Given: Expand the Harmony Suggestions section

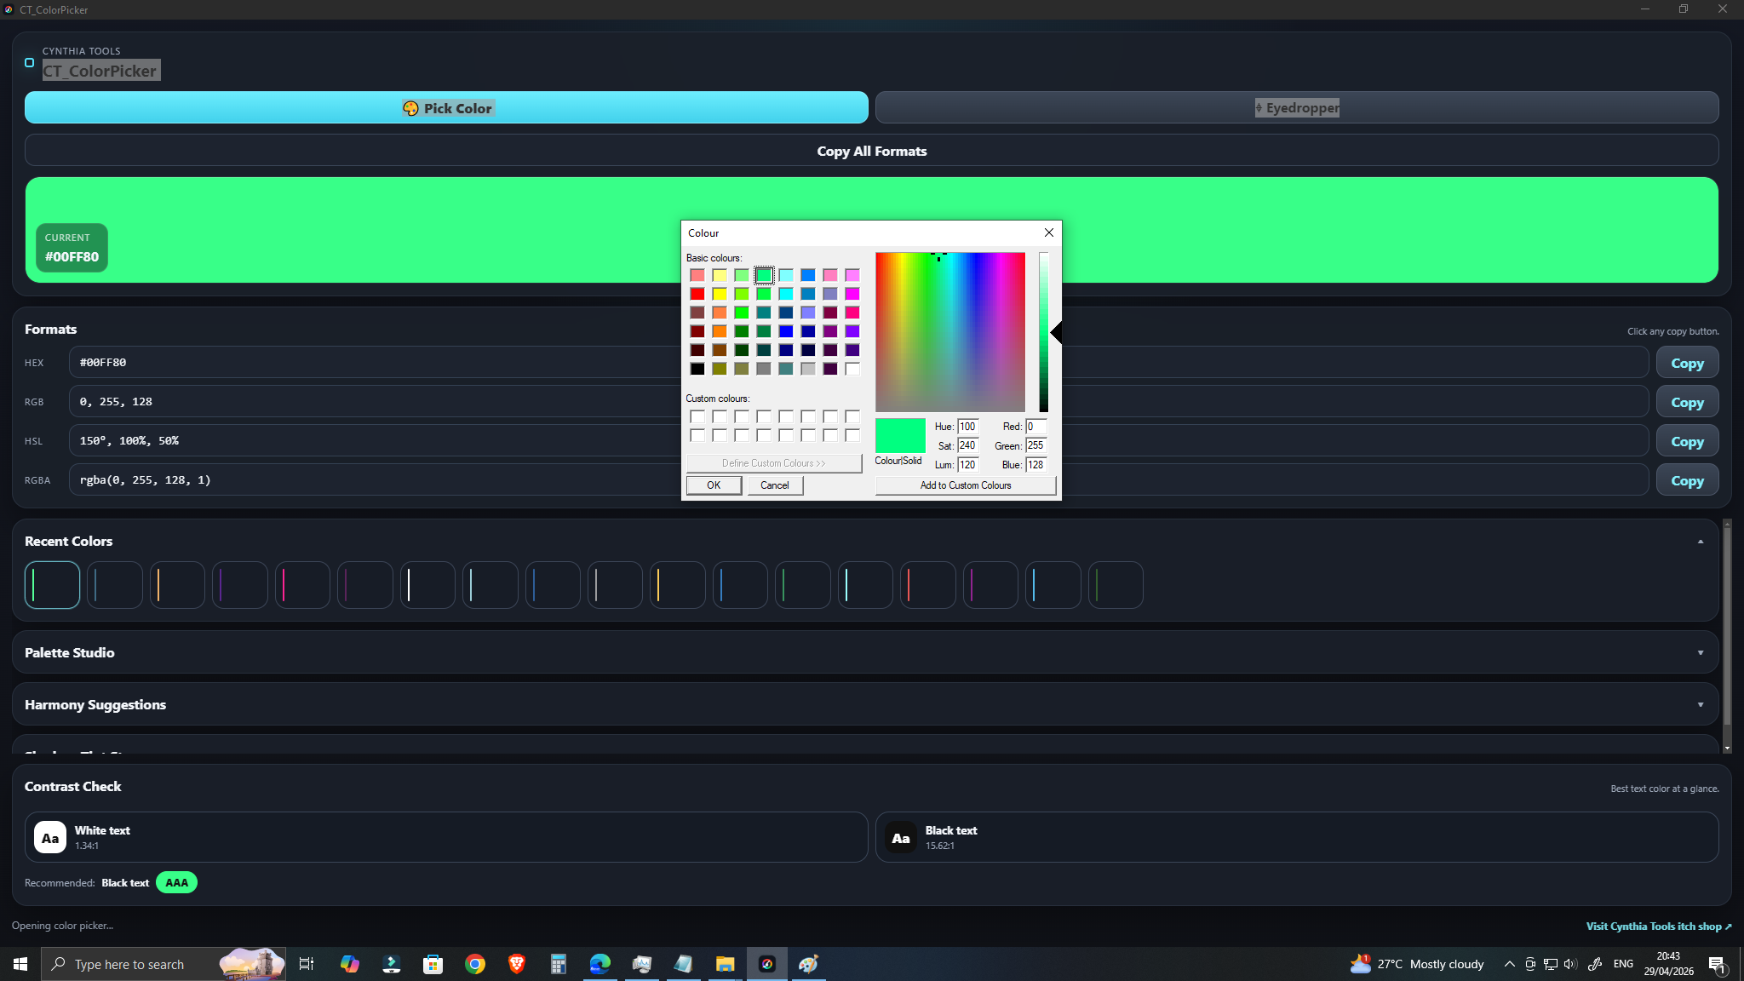Looking at the screenshot, I should tap(1700, 705).
